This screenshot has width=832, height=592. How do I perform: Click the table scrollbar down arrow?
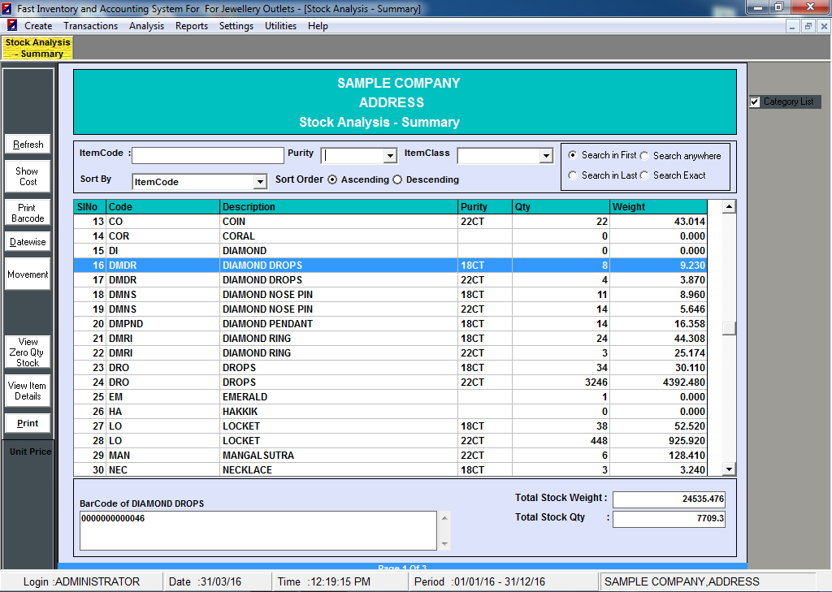click(729, 469)
